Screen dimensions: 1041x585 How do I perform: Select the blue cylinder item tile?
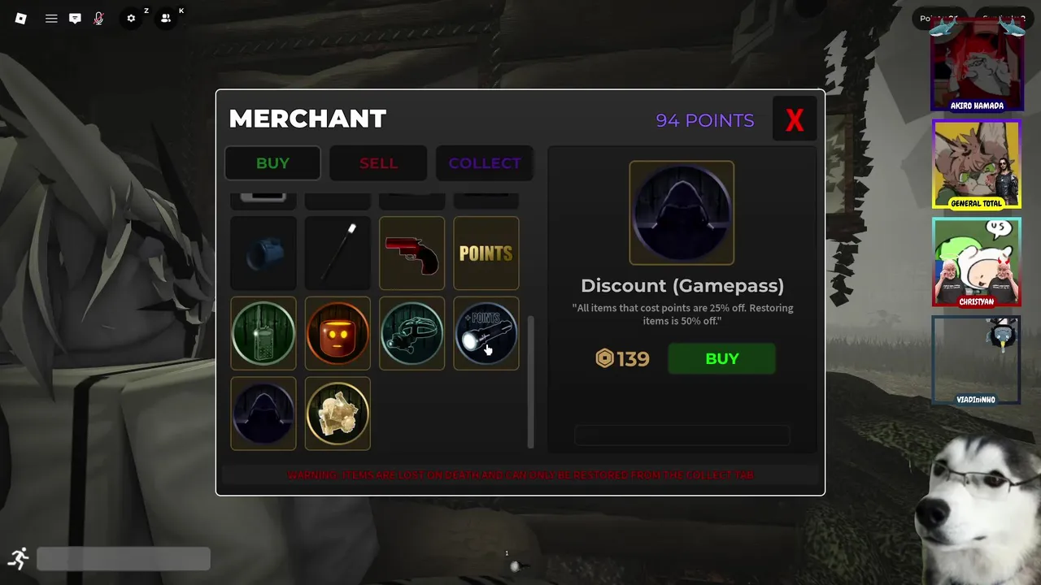pos(264,253)
